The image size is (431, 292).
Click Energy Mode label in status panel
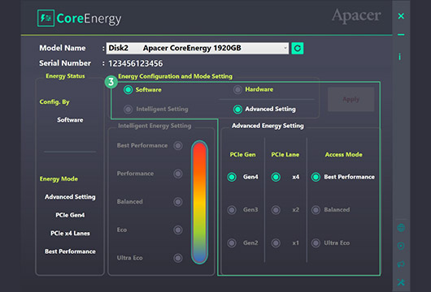[59, 179]
